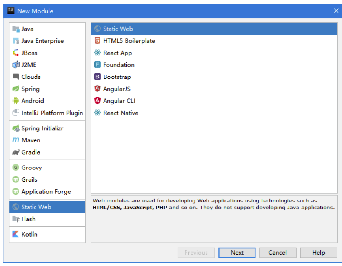Viewport: 342px width, 266px height.
Task: Click the Groovy G icon
Action: [16, 168]
